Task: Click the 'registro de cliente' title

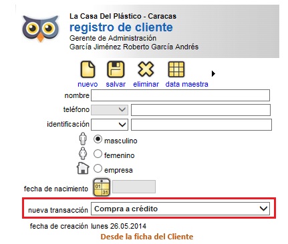Action: click(x=121, y=27)
